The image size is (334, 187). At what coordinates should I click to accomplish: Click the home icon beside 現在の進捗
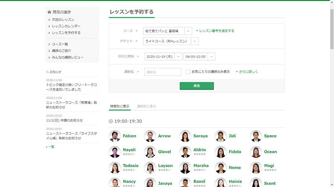tap(49, 12)
